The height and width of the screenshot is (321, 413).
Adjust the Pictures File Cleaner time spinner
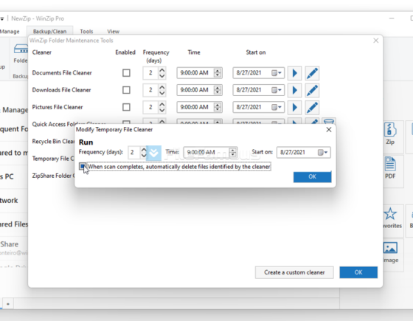(218, 107)
